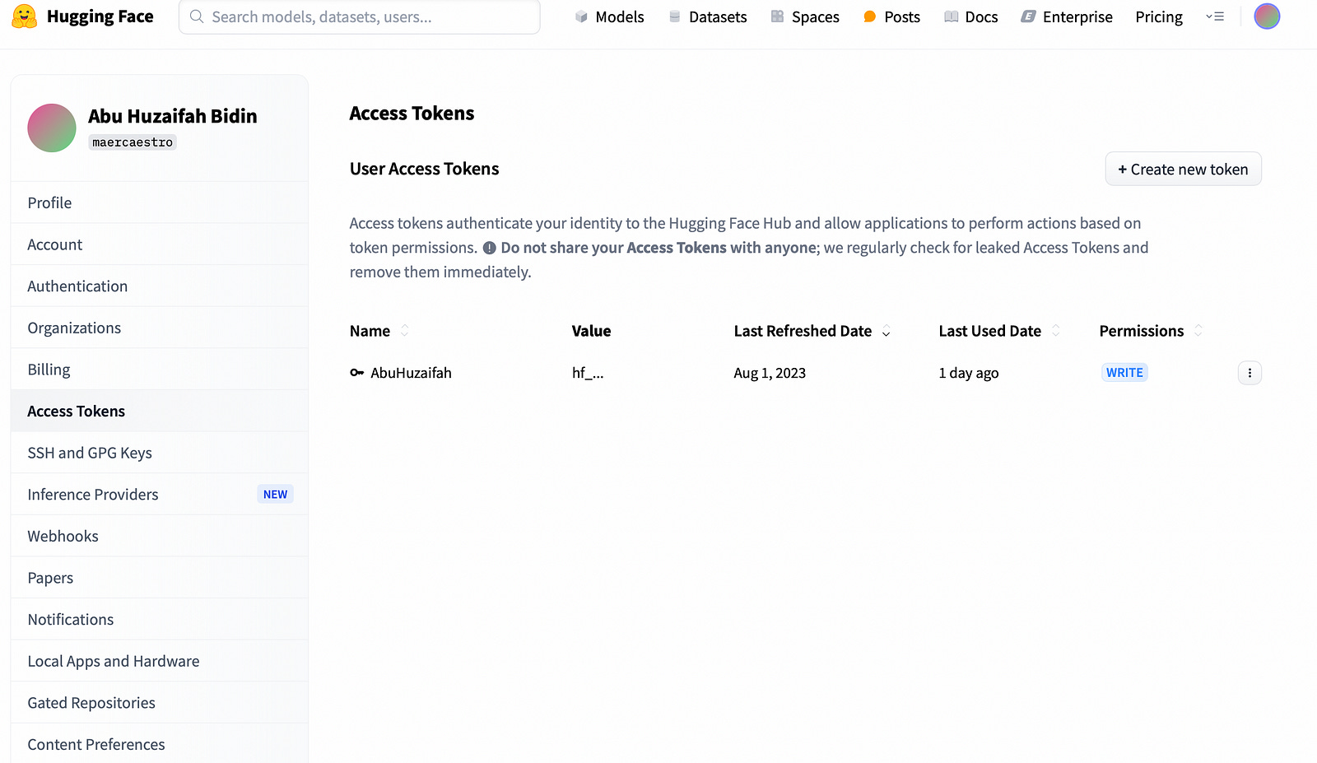Screen dimensions: 1317x763
Task: Go to Authentication settings
Action: tap(160, 286)
